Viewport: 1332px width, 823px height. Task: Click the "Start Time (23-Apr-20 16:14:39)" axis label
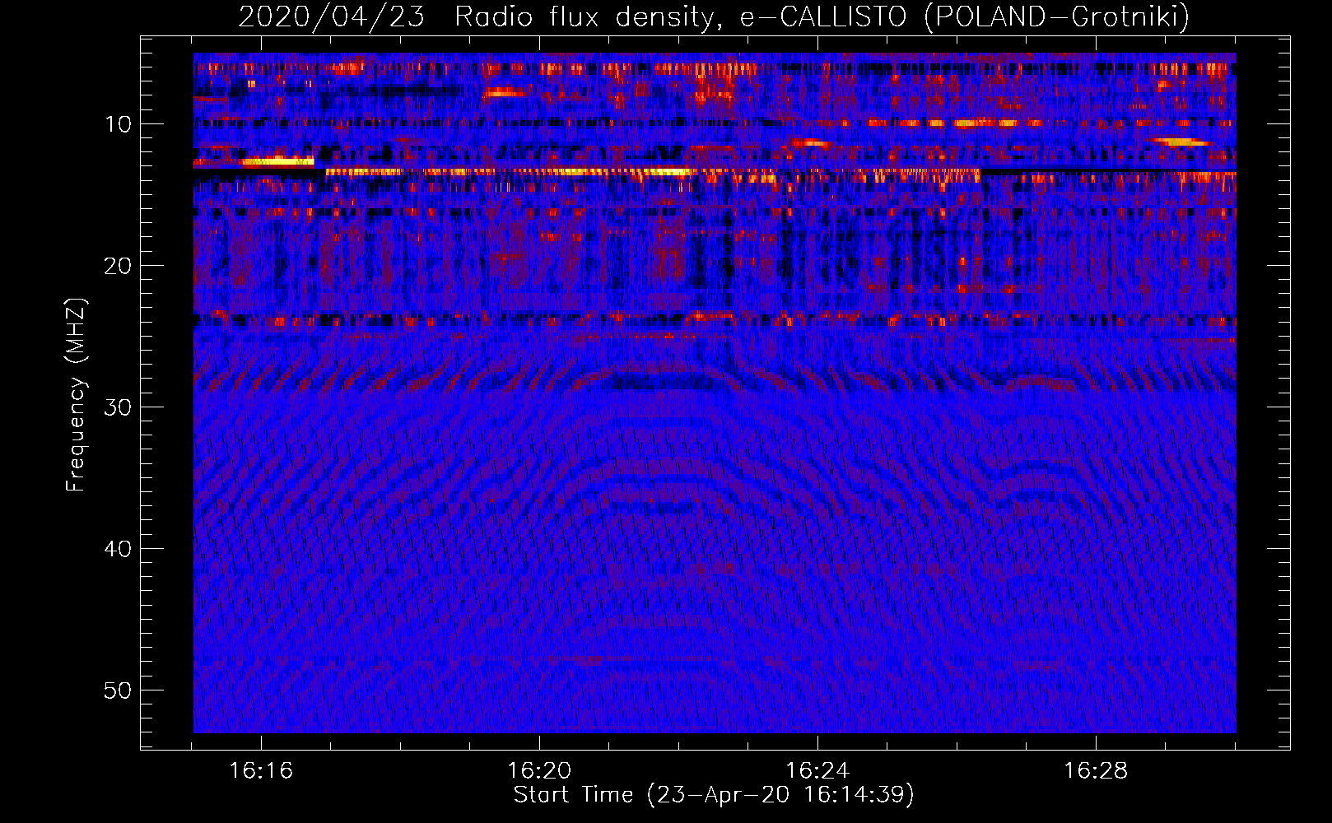(x=714, y=795)
